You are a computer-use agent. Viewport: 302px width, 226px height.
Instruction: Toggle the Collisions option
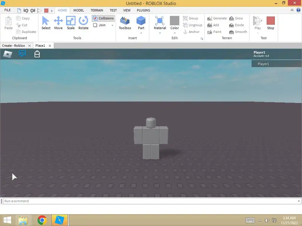(103, 18)
